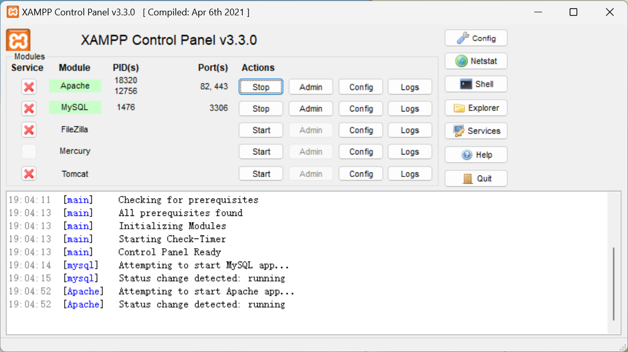The height and width of the screenshot is (352, 628).
Task: View Apache Logs
Action: 410,87
